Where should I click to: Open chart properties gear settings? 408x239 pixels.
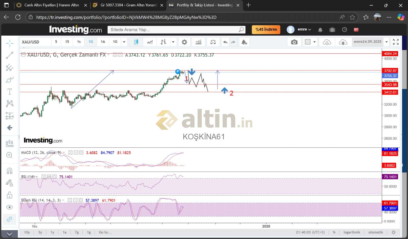pos(184,42)
